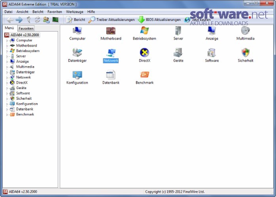Select Software in the sidebar tree

pos(23,93)
